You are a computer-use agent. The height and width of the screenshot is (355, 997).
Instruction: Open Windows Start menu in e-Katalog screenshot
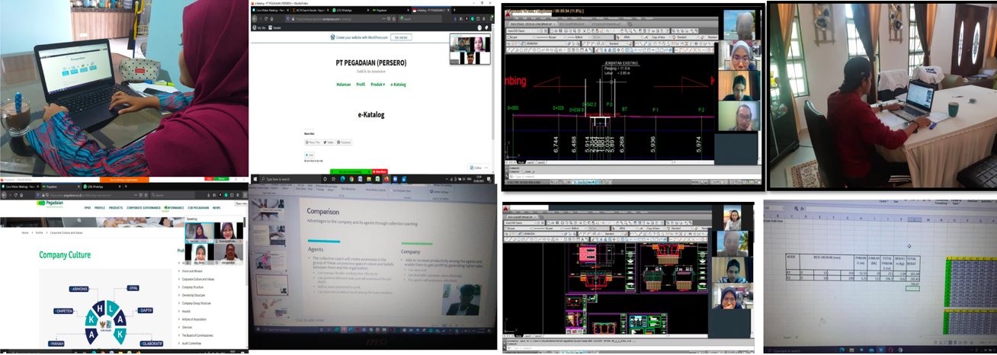coord(255,179)
